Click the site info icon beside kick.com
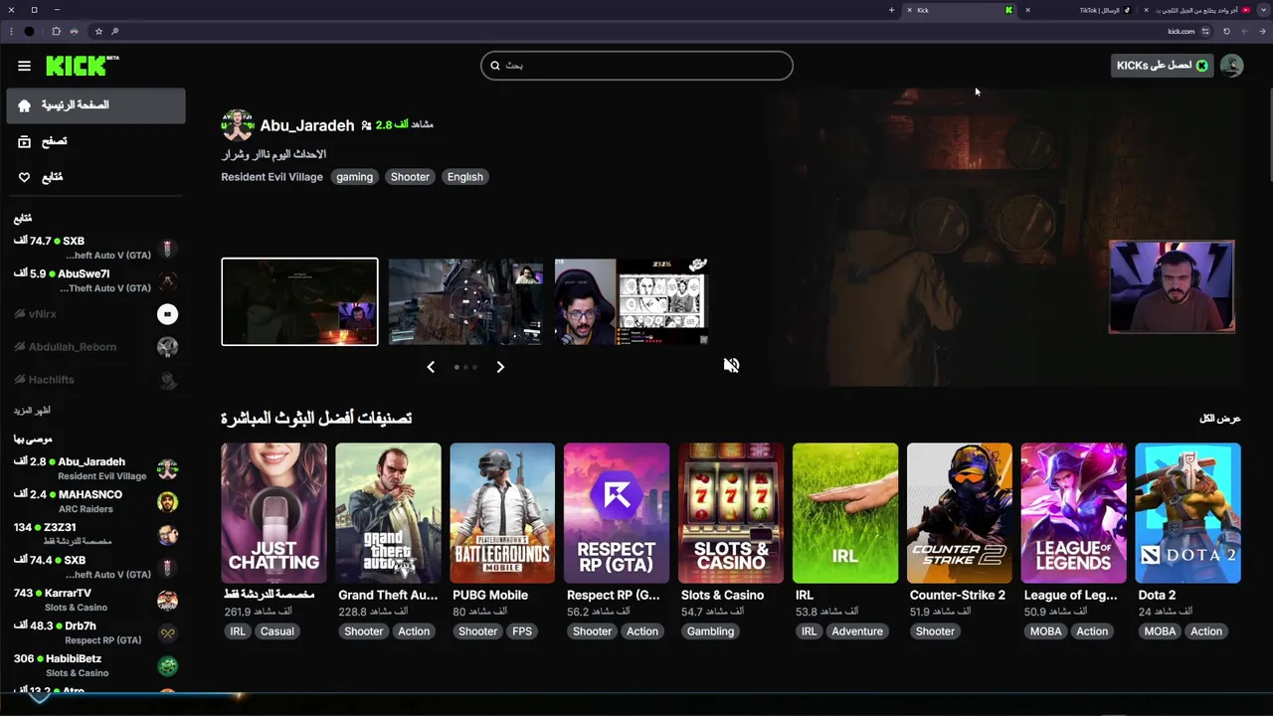The image size is (1273, 716). click(1205, 31)
